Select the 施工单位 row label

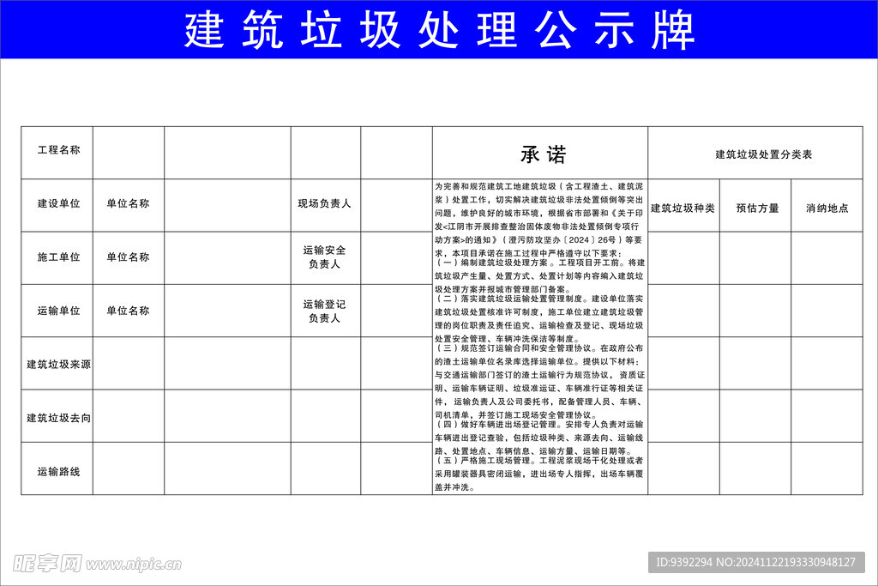[58, 257]
